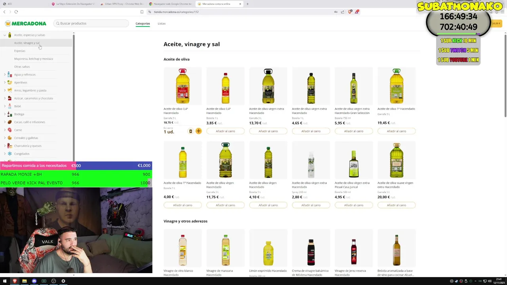
Task: Click the Congelados snowflake icon
Action: click(10, 154)
